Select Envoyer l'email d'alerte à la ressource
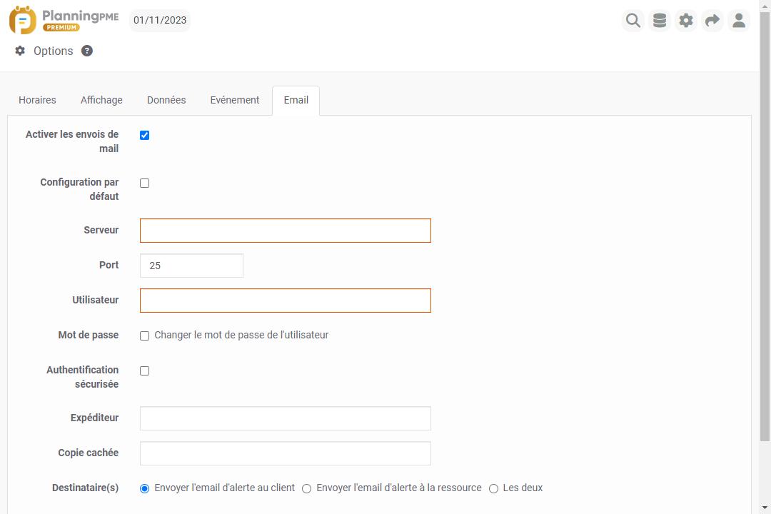 pos(307,489)
